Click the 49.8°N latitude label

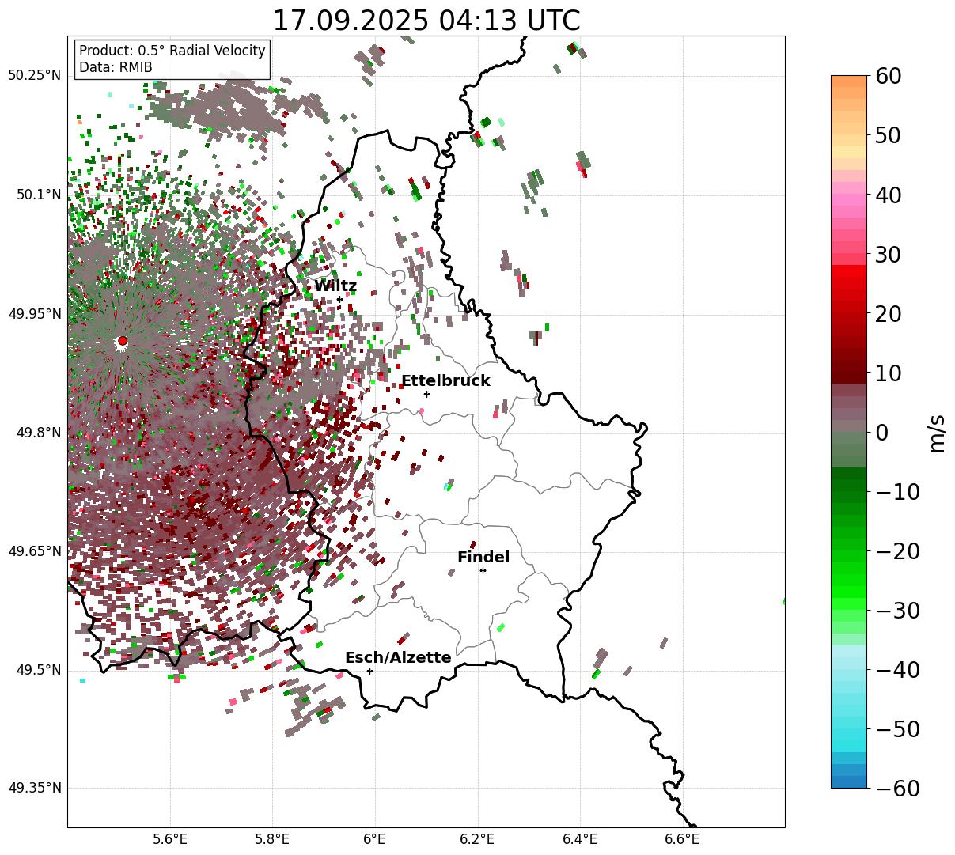38,433
